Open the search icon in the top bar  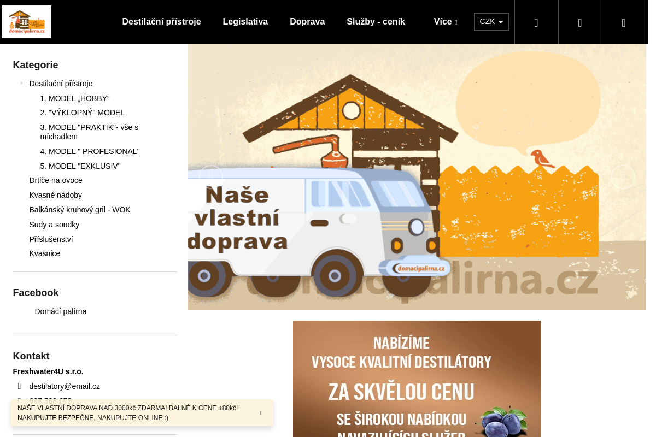tap(536, 22)
